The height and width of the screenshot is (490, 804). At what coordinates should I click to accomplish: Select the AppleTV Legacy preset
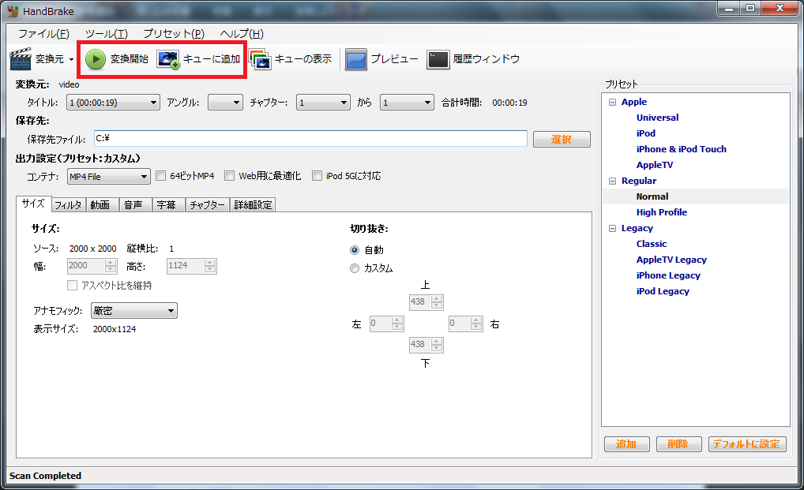pos(671,260)
